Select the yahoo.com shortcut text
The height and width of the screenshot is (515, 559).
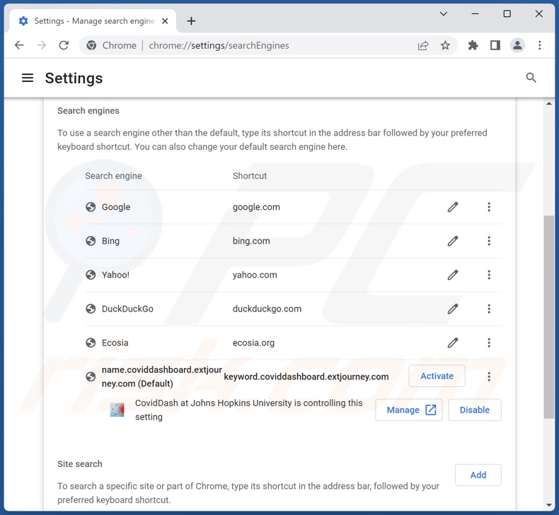pos(255,275)
